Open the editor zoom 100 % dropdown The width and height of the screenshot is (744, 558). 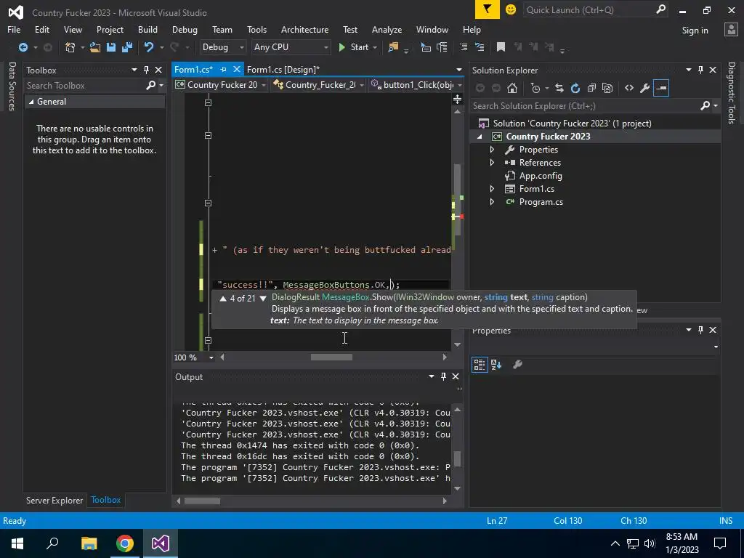211,357
